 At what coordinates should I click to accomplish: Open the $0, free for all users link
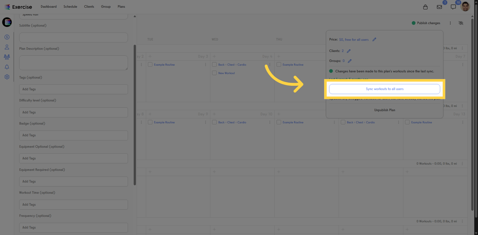(x=354, y=40)
